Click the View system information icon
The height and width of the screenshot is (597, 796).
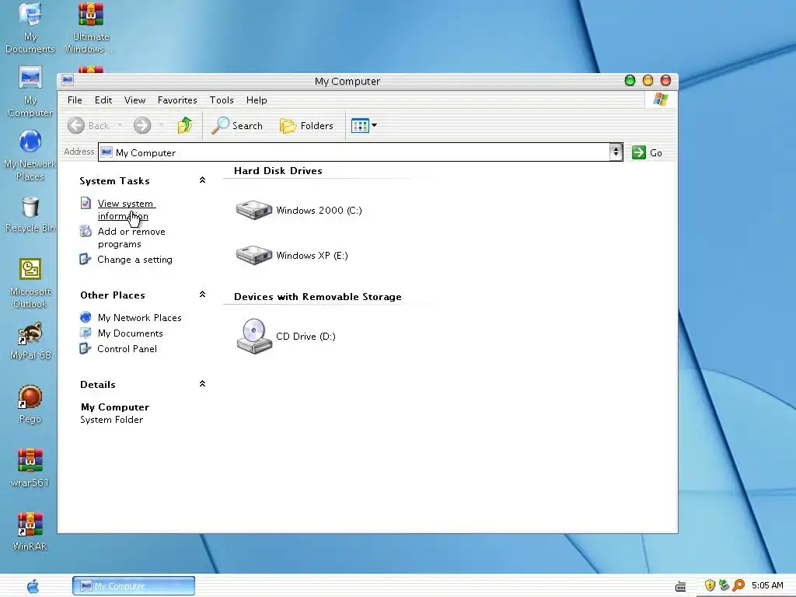[x=86, y=203]
